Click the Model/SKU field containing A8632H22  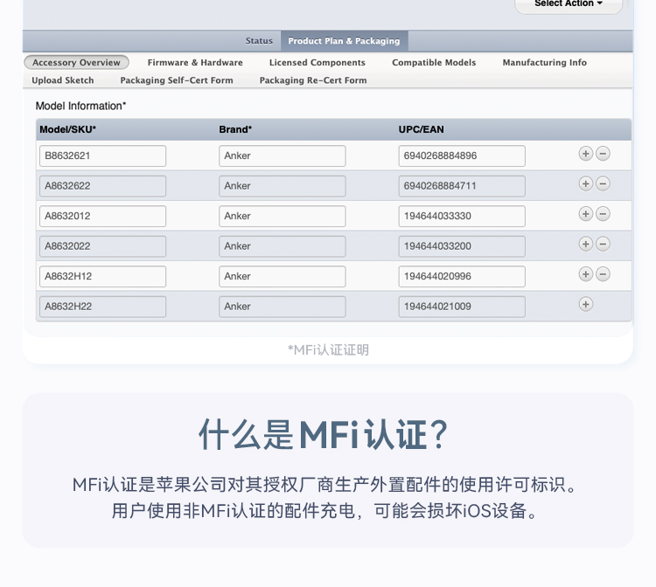coord(103,307)
